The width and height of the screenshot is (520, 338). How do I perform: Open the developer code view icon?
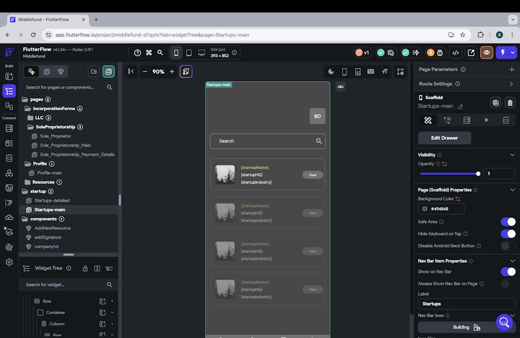(456, 53)
